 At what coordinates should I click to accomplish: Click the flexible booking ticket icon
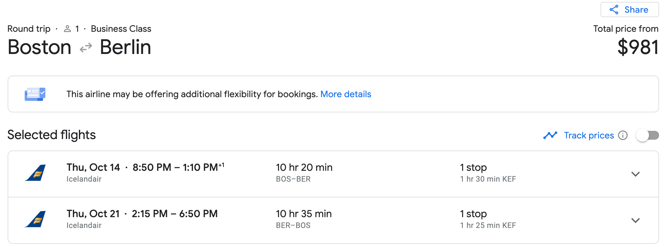click(x=35, y=94)
